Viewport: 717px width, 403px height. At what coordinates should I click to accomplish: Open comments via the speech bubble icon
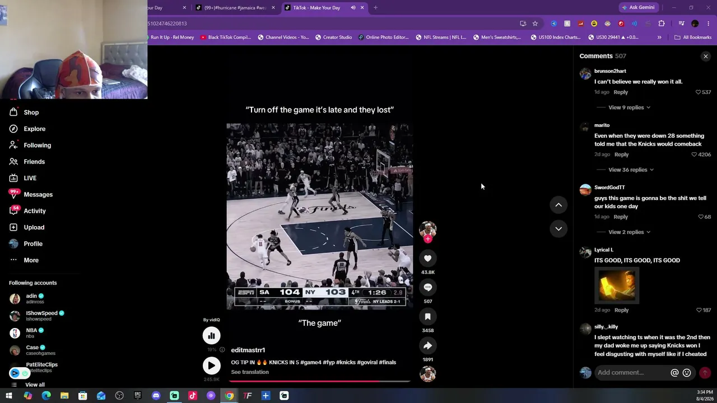coord(427,287)
